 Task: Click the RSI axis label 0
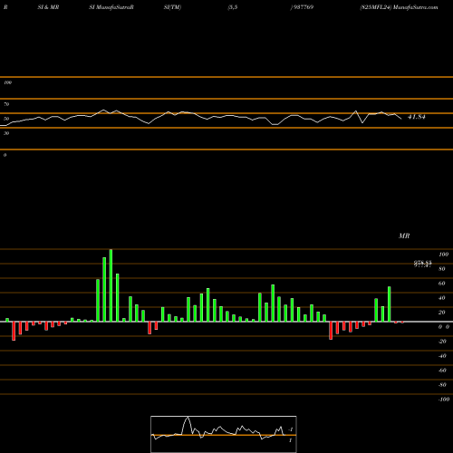(5, 155)
